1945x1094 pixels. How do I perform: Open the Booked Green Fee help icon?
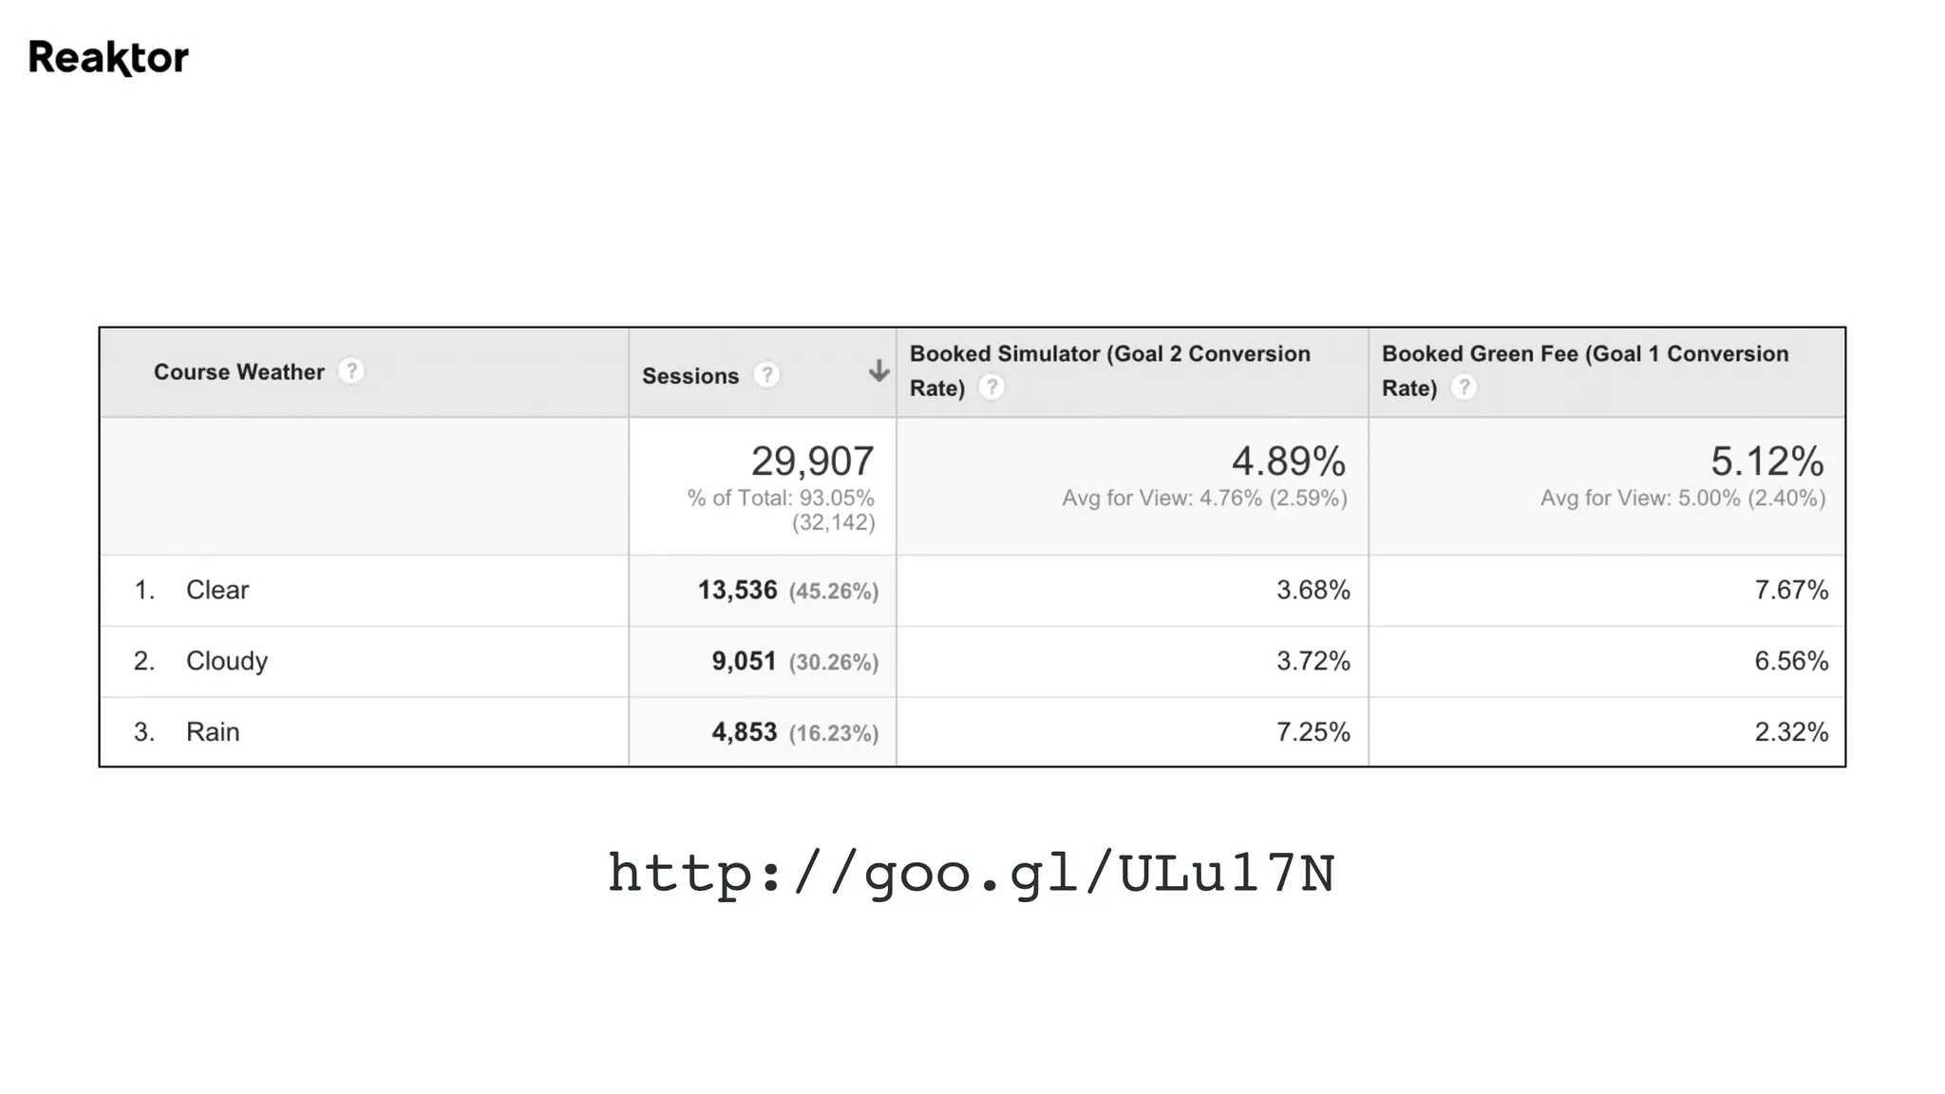coord(1463,387)
